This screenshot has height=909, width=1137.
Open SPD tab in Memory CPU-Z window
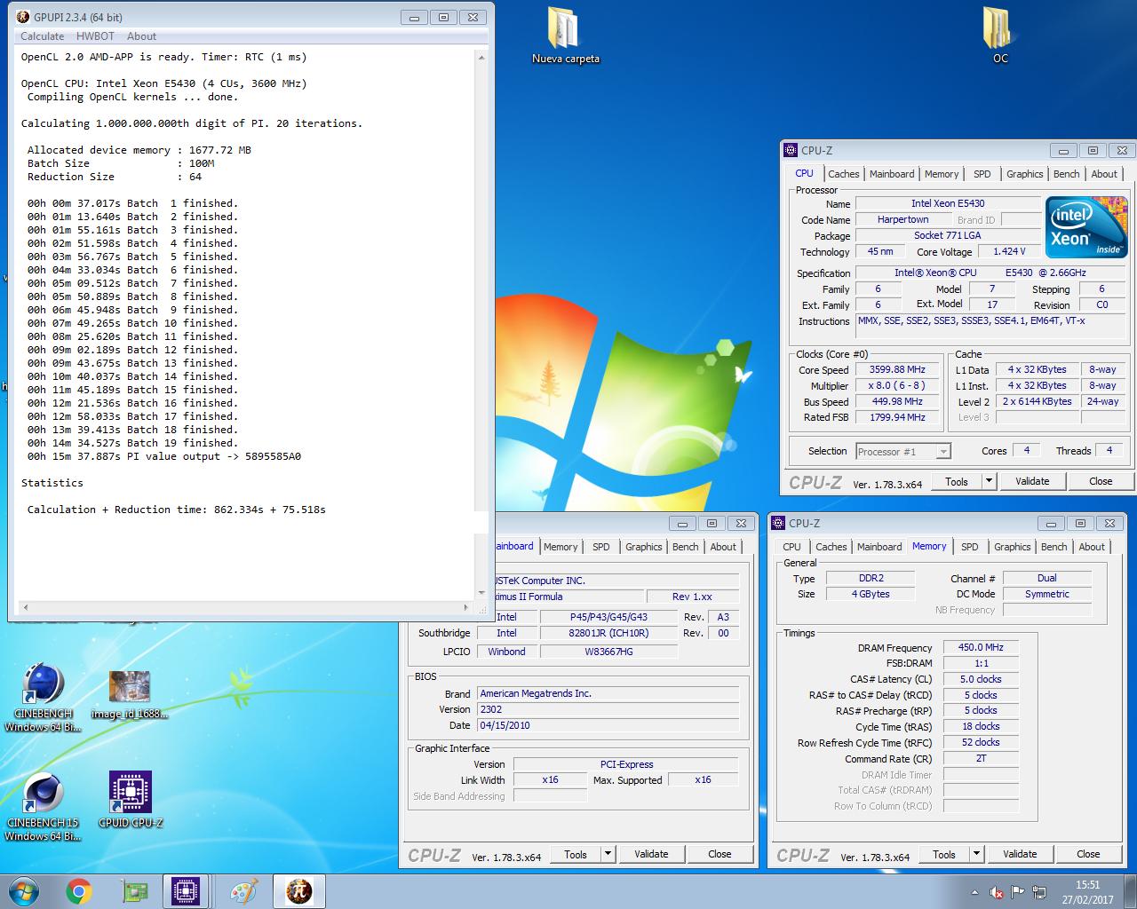(969, 547)
